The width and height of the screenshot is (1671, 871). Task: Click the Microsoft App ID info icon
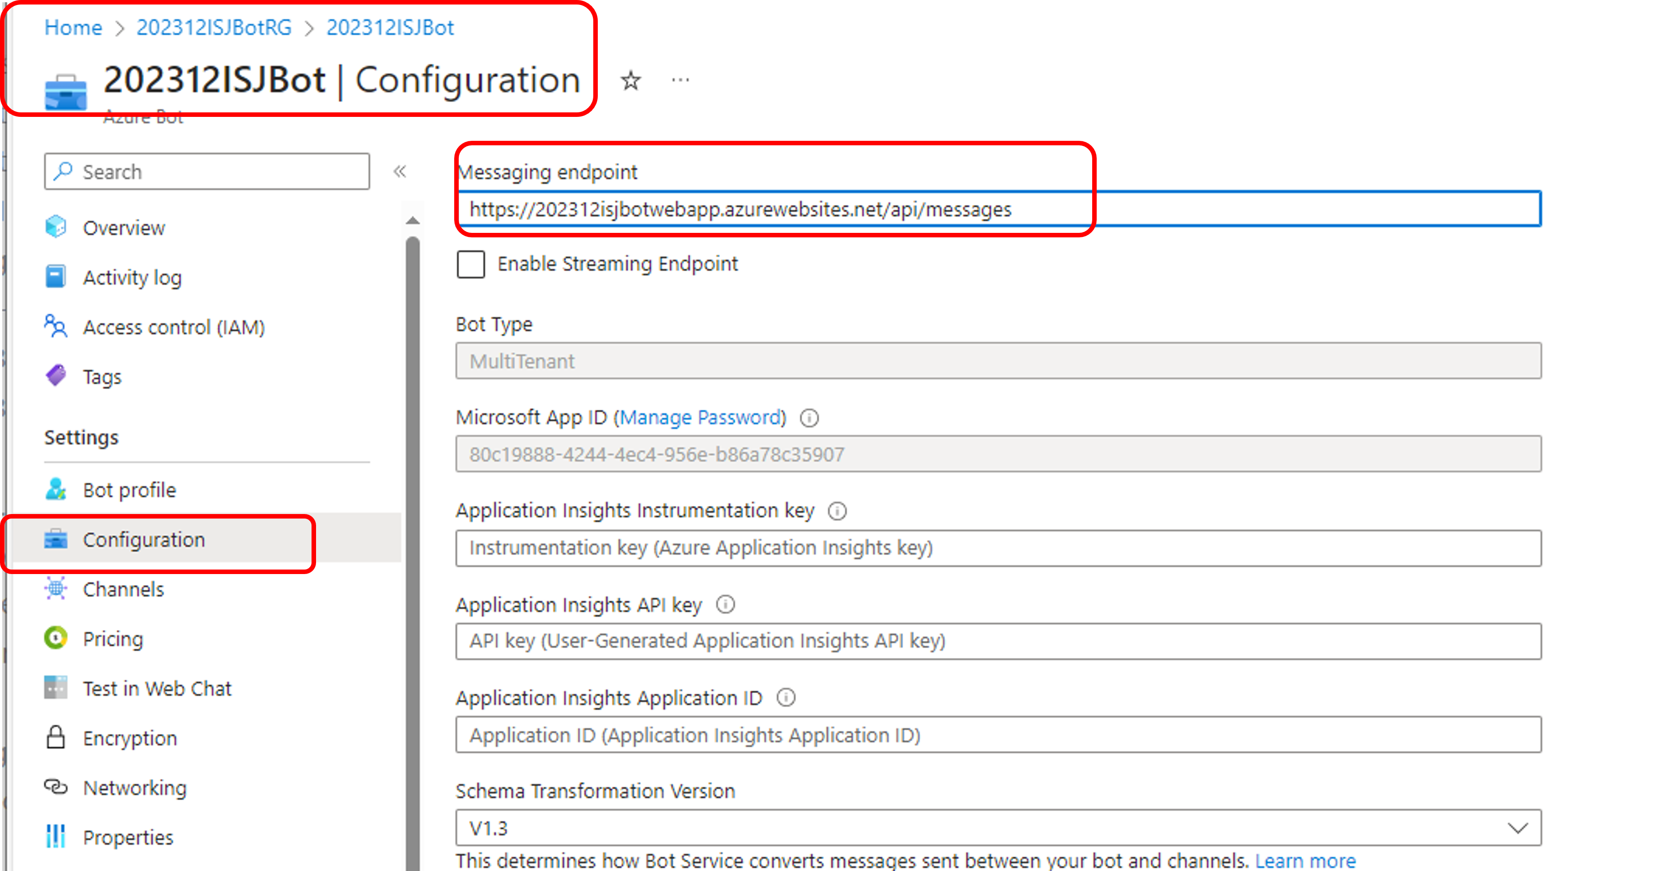click(809, 417)
